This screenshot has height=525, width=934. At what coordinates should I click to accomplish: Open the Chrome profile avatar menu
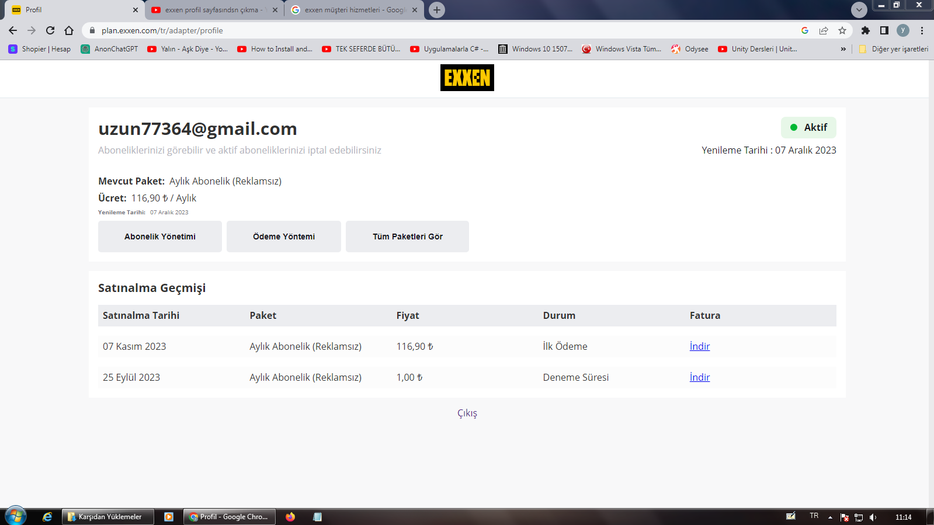tap(903, 30)
